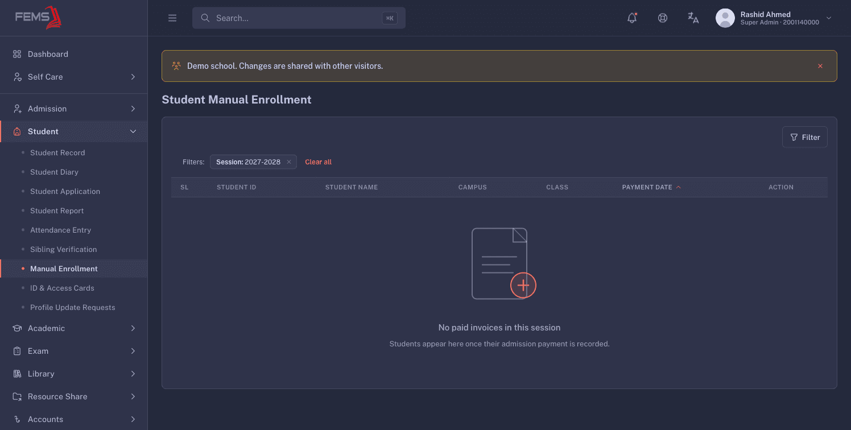Open the notifications bell
The height and width of the screenshot is (430, 851).
click(x=632, y=18)
